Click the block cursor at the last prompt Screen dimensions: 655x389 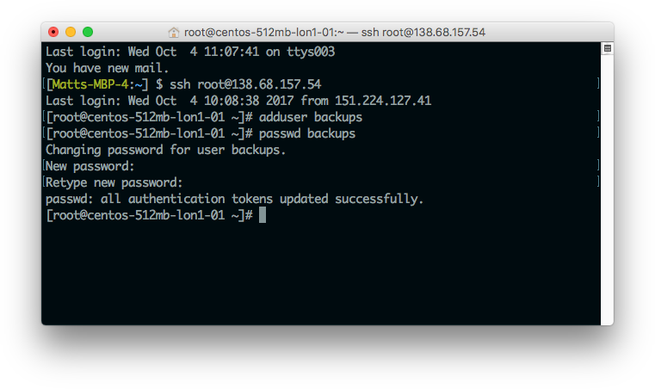click(263, 215)
